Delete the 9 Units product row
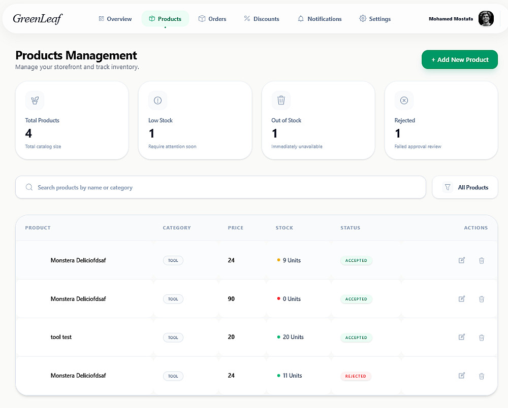The width and height of the screenshot is (508, 408). (x=482, y=260)
